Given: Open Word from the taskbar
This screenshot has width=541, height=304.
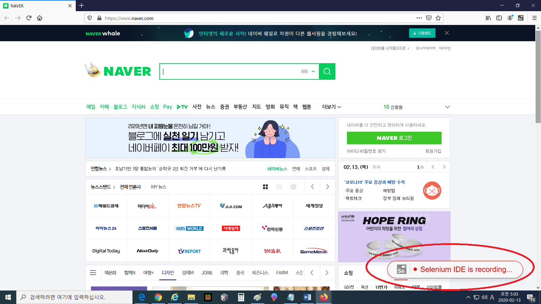Looking at the screenshot, I should [307, 297].
